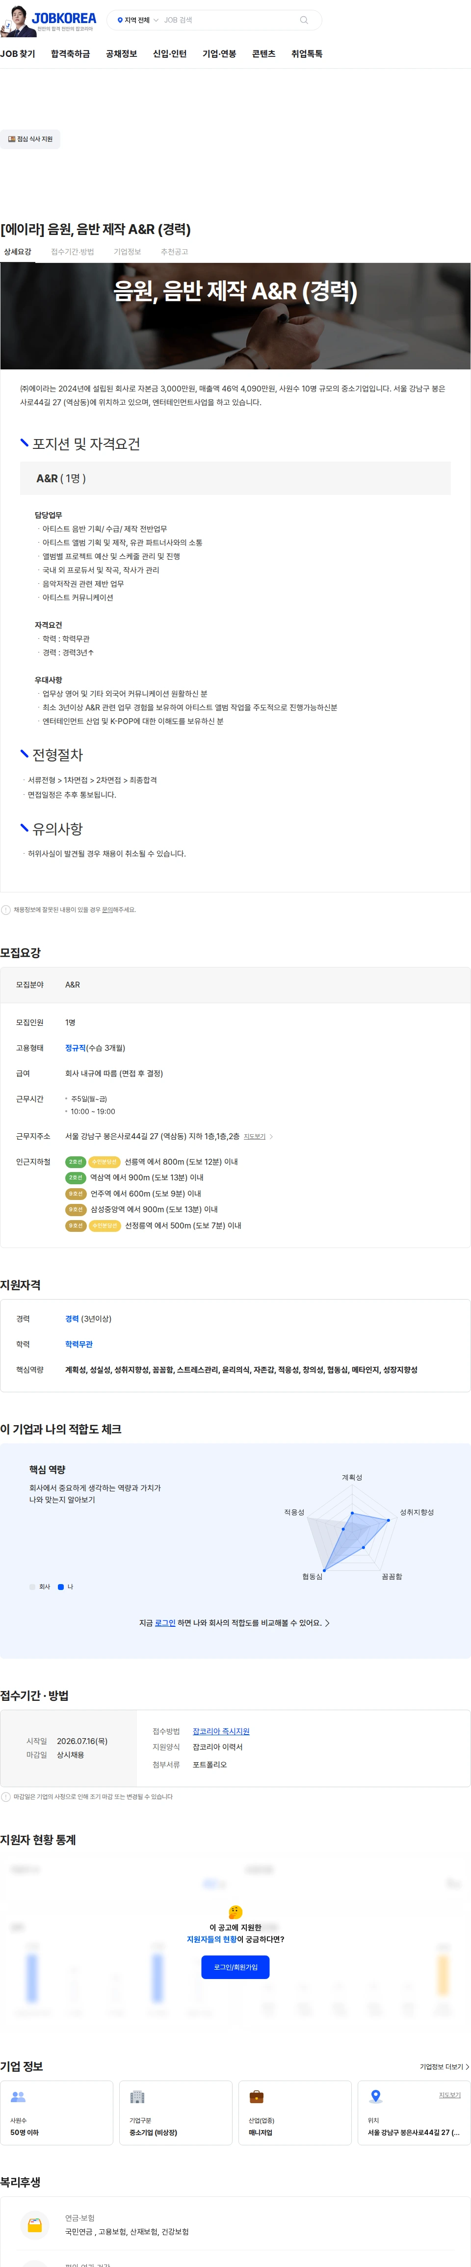This screenshot has width=471, height=2267.
Task: Open the JOBKOREA logo home link
Action: click(63, 18)
